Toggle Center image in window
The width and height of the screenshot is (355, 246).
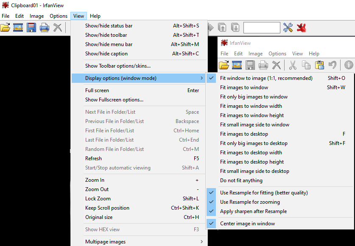[280, 224]
